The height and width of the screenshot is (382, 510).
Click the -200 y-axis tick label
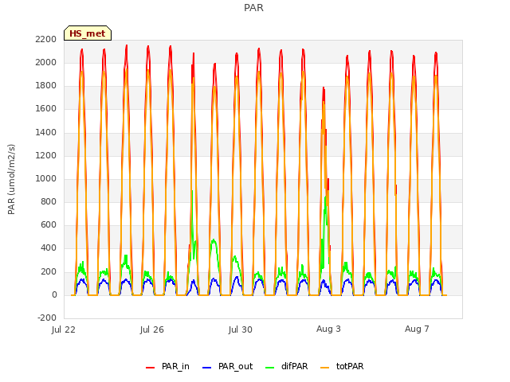tap(47, 318)
